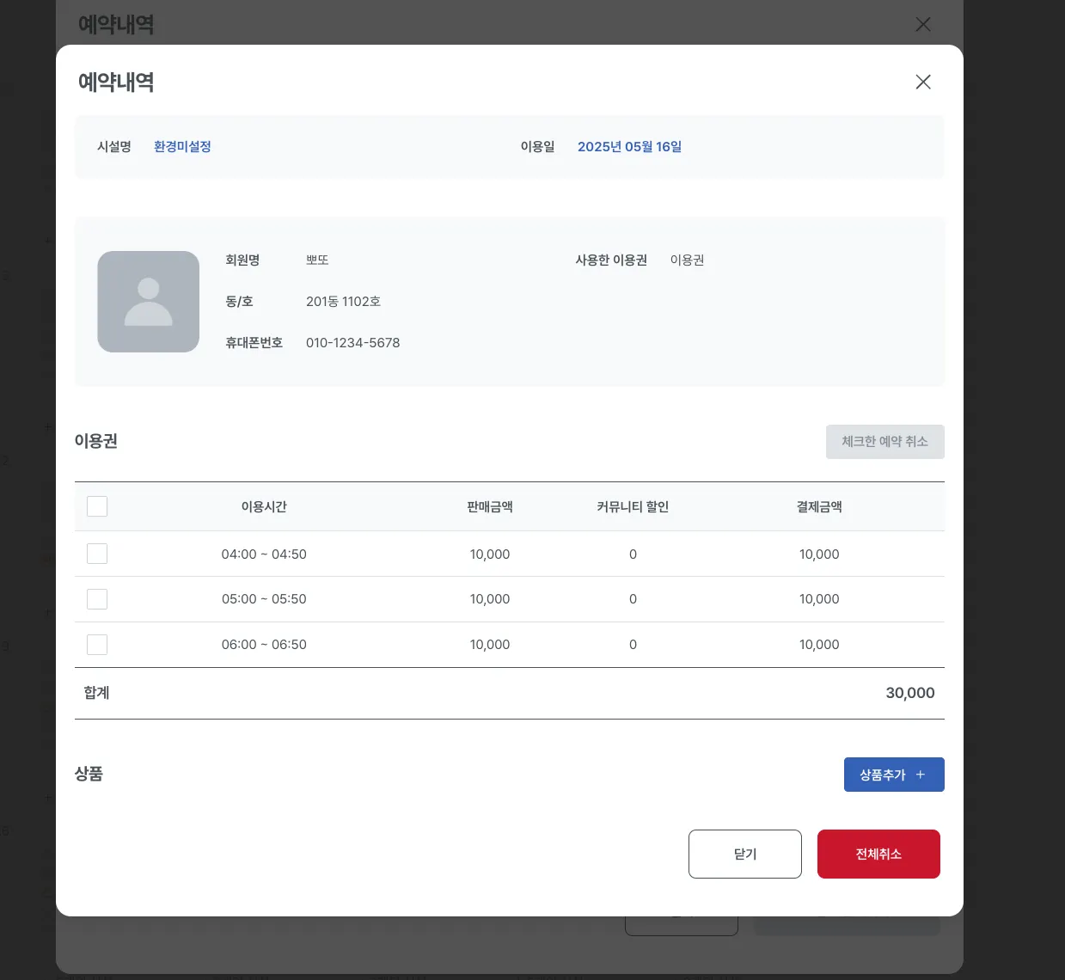Click the date 2025년 05월 16일
The width and height of the screenshot is (1065, 980).
pyautogui.click(x=629, y=147)
